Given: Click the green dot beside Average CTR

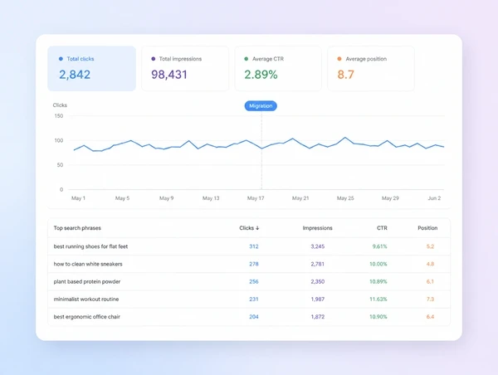Looking at the screenshot, I should [247, 59].
